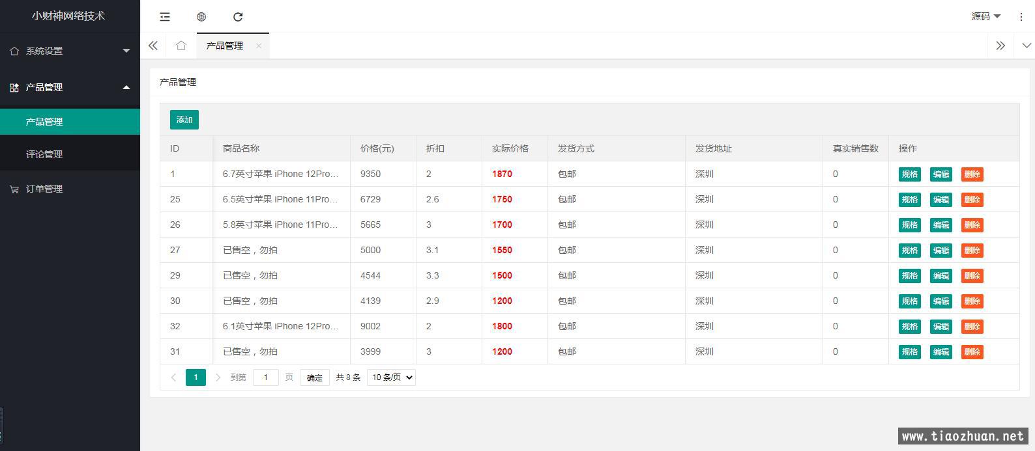Click the globe website icon in header
1035x451 pixels.
[x=201, y=17]
